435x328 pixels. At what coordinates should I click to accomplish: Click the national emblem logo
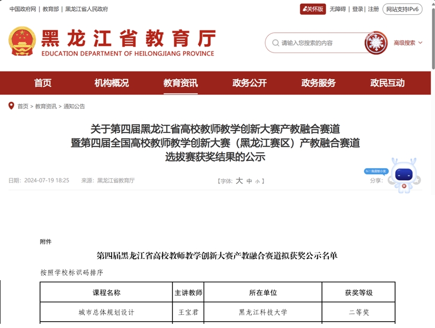point(23,42)
